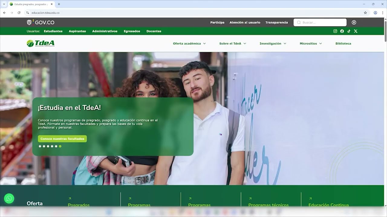Open the Biblioteca menu item

click(343, 43)
